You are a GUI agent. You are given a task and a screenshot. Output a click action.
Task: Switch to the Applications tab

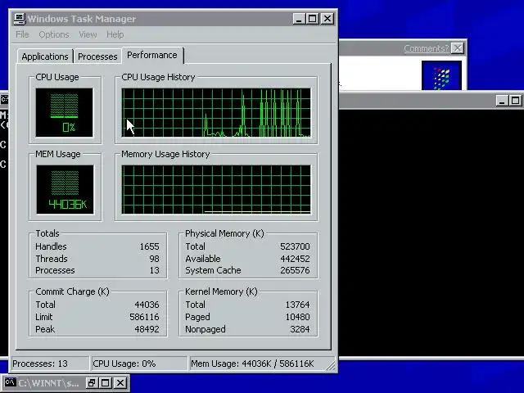click(45, 56)
